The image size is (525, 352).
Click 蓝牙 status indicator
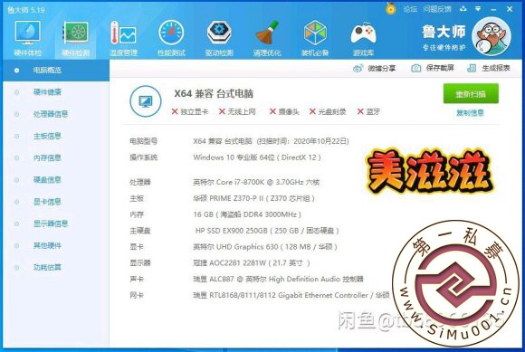pyautogui.click(x=368, y=112)
